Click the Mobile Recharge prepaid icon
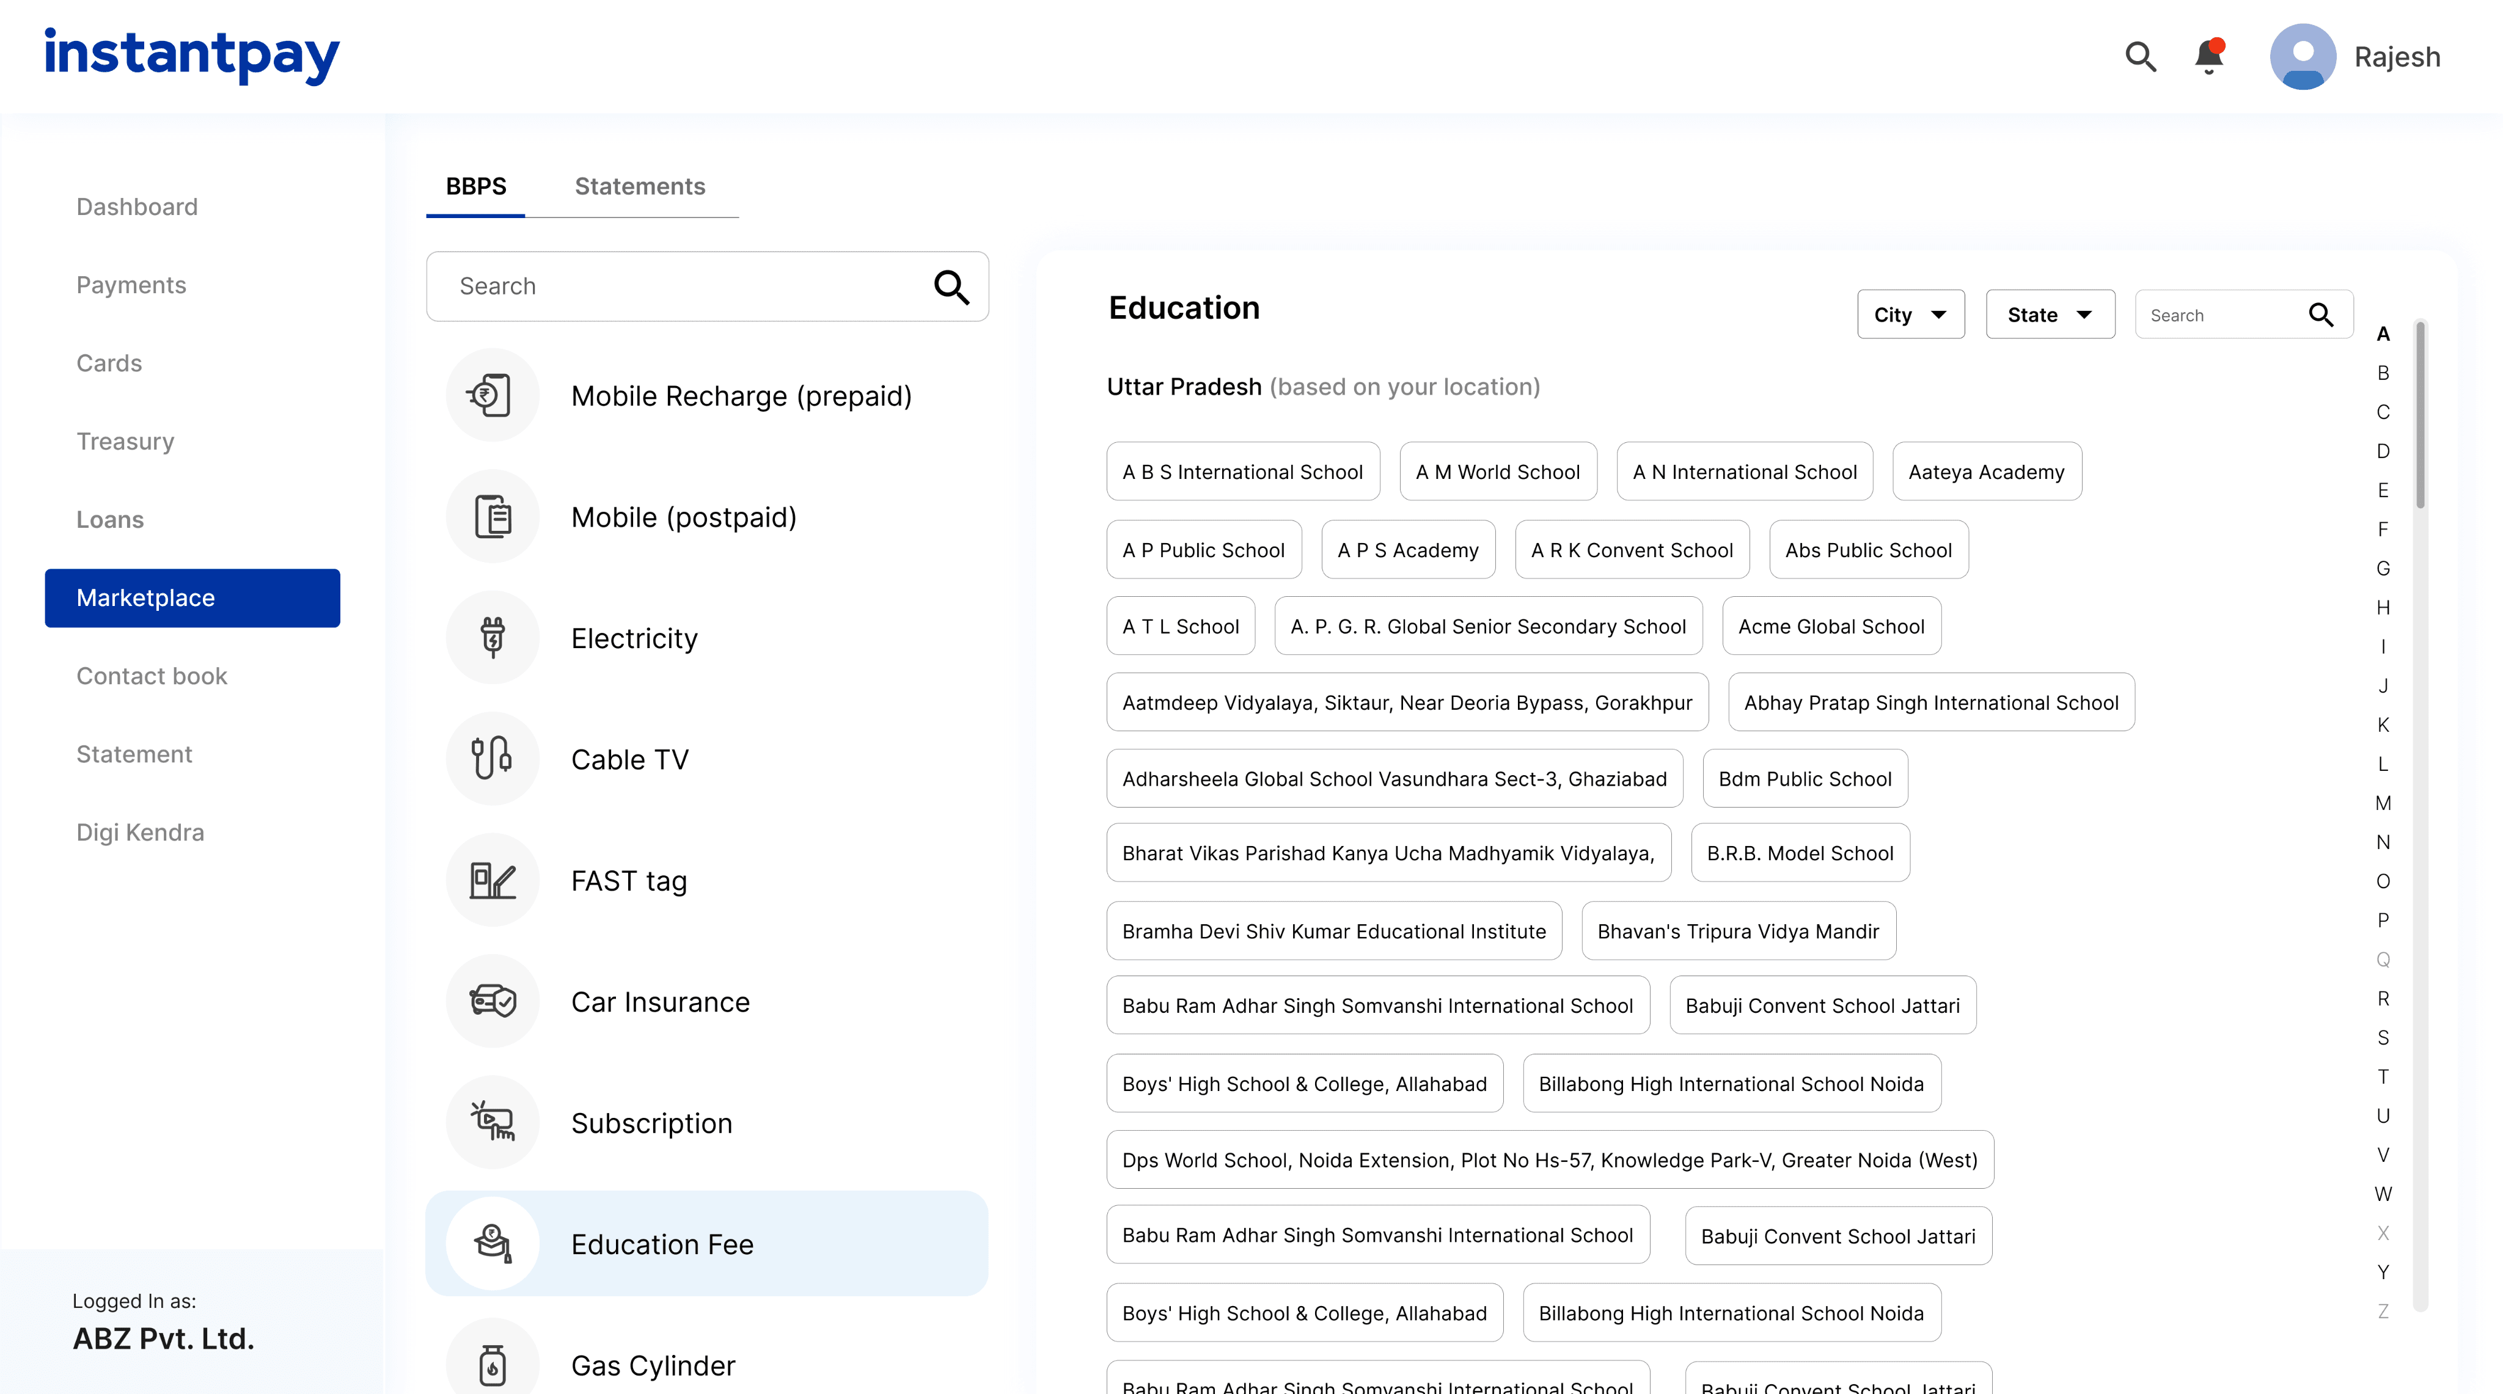The width and height of the screenshot is (2503, 1394). click(492, 395)
